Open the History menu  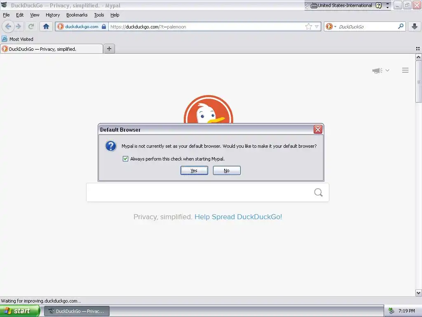pyautogui.click(x=53, y=15)
